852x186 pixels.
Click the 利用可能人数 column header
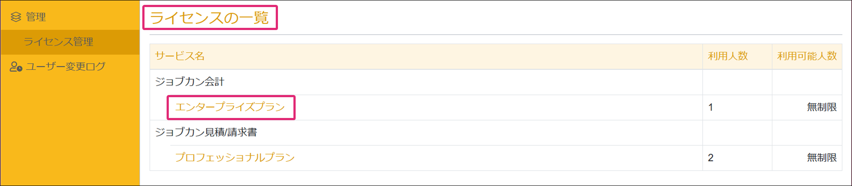(x=807, y=56)
